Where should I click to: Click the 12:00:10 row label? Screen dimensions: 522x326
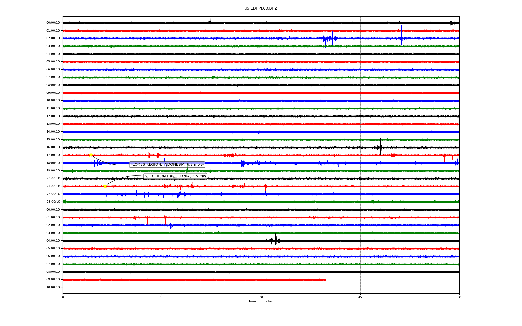point(53,116)
